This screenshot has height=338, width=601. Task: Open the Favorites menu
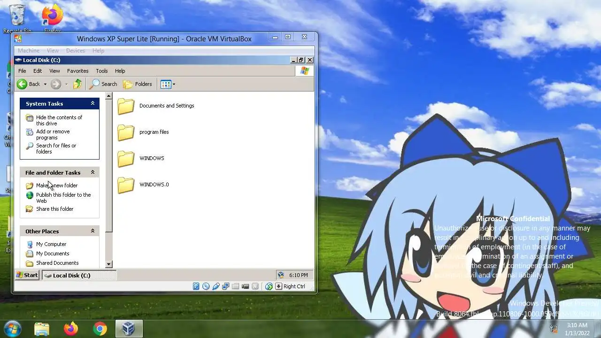[78, 71]
